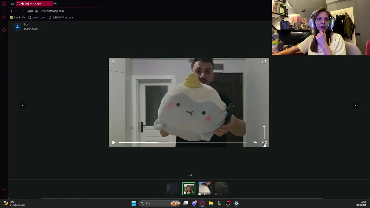
Task: Click the taskbar Ara search box
Action: [160, 203]
